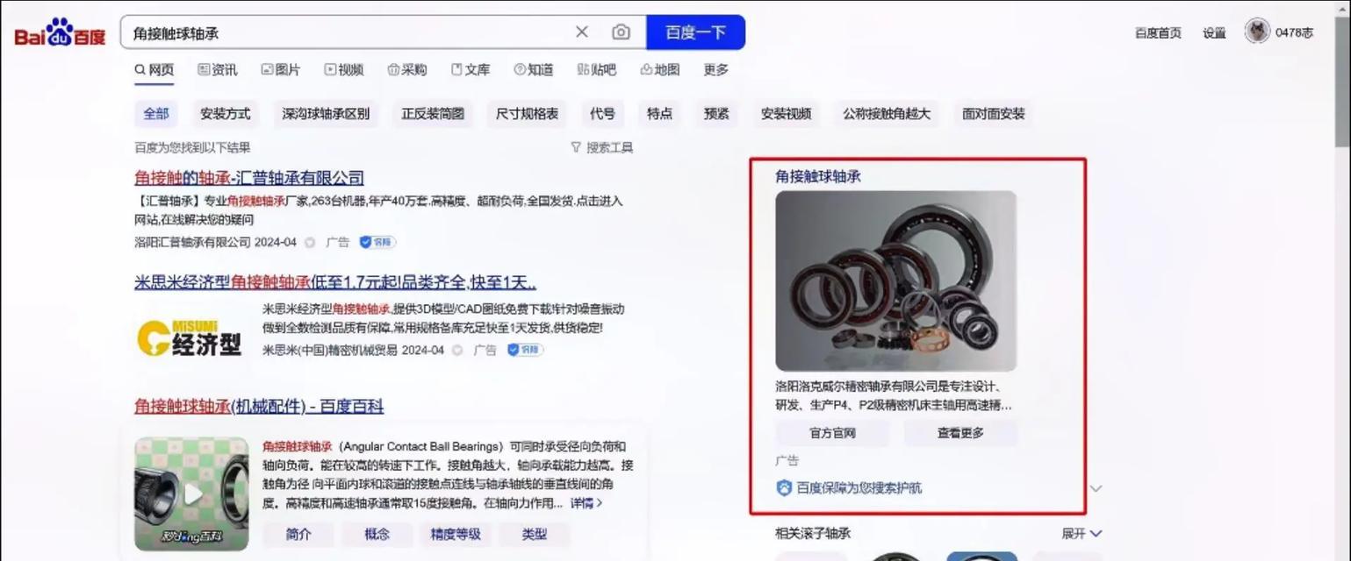Click the user avatar icon

click(x=1257, y=32)
